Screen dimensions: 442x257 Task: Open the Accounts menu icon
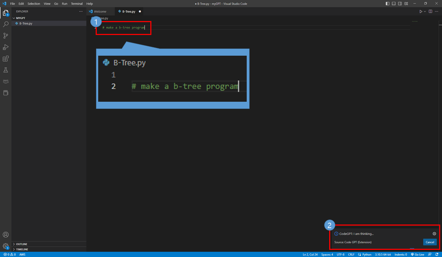6,235
